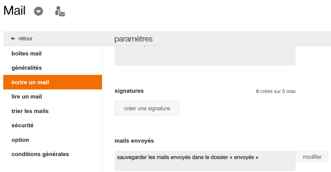Click the signature count 0 créée sur 5 max
The height and width of the screenshot is (172, 331).
pyautogui.click(x=275, y=91)
